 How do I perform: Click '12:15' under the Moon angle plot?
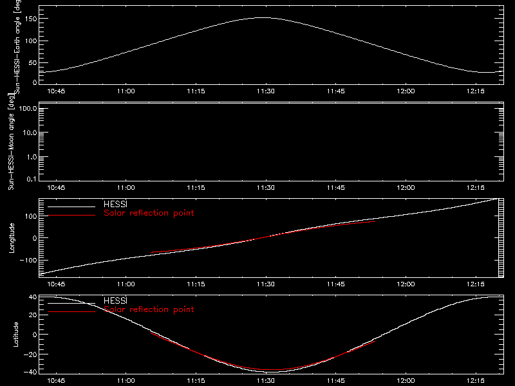click(x=476, y=187)
